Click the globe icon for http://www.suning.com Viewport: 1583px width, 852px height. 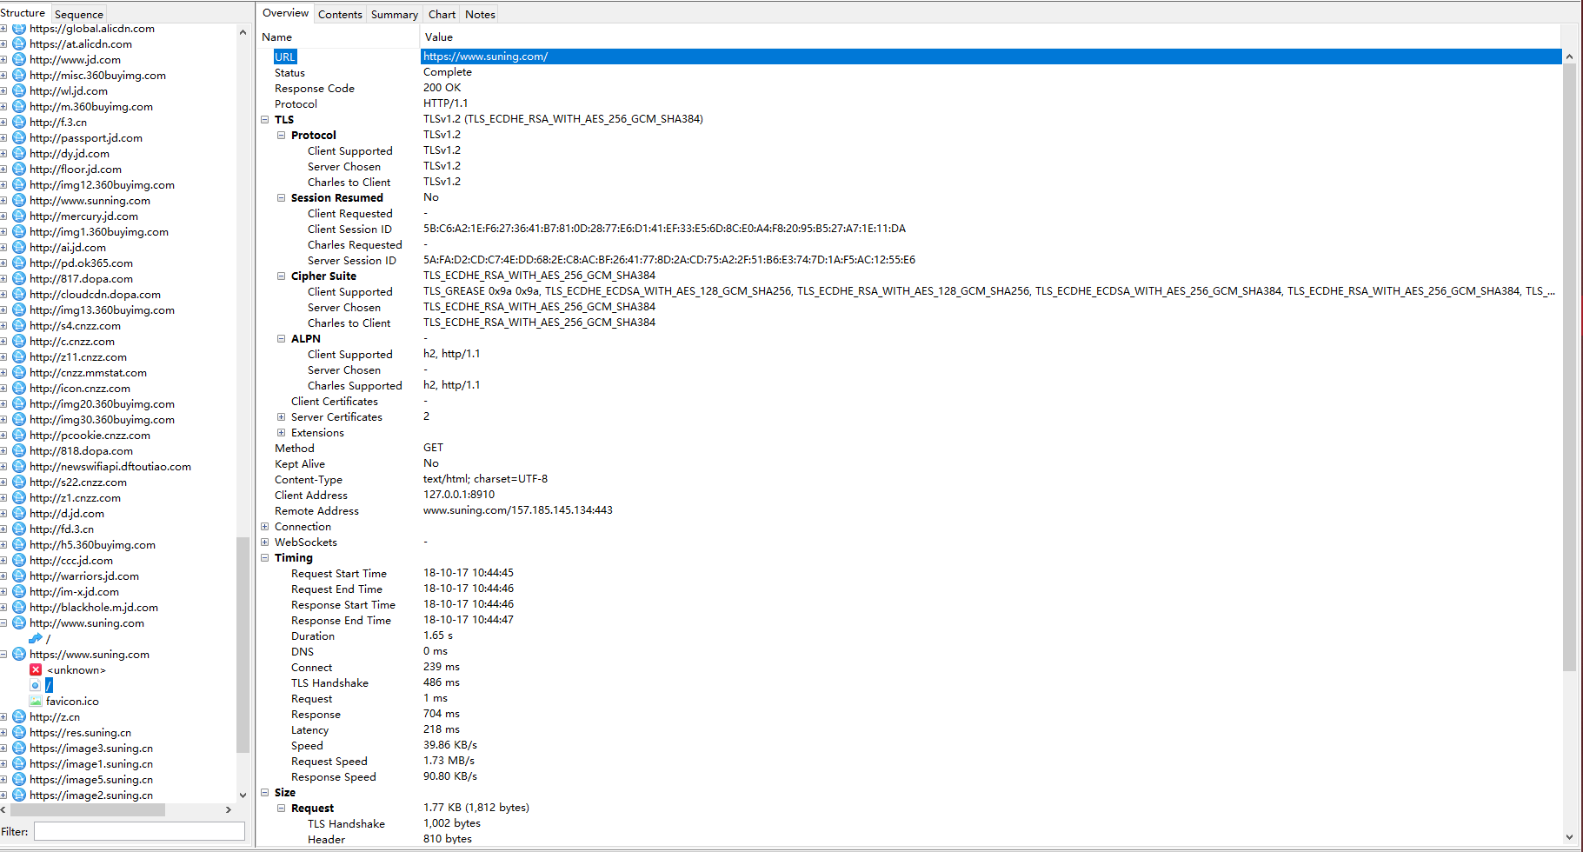click(x=19, y=623)
